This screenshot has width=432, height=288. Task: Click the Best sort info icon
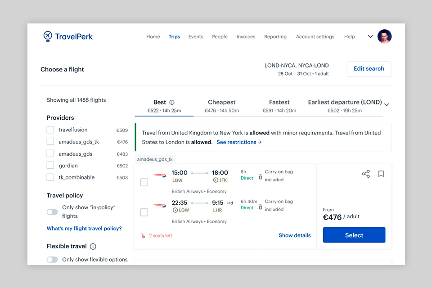tap(172, 102)
